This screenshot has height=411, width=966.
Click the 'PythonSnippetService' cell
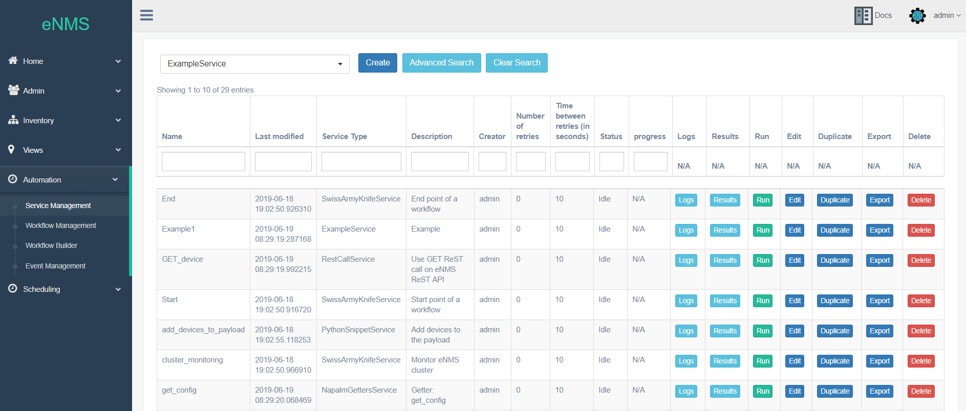point(358,330)
